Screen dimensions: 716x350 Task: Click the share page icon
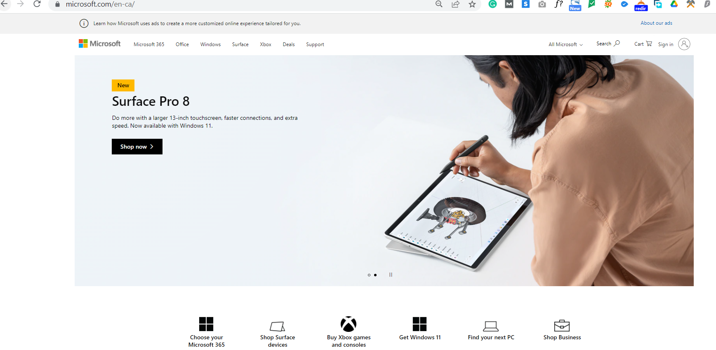[456, 4]
